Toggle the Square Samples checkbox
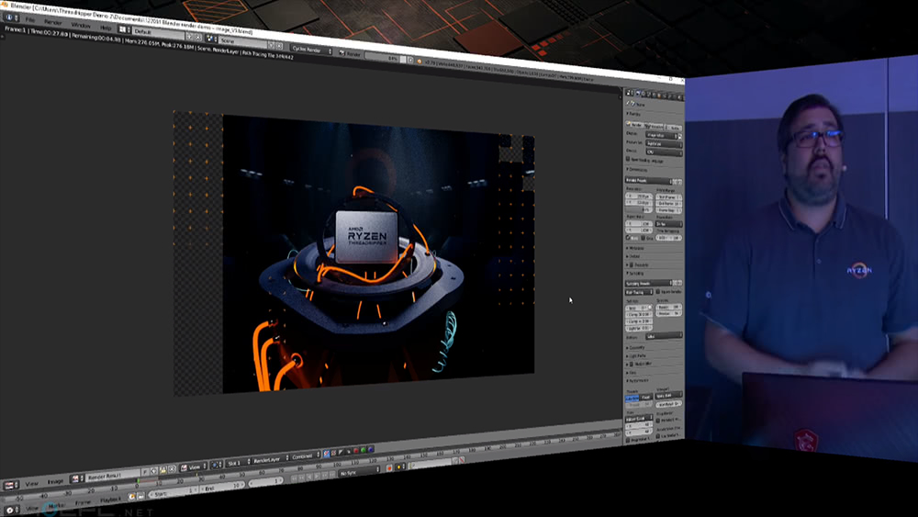This screenshot has width=918, height=517. pyautogui.click(x=657, y=292)
